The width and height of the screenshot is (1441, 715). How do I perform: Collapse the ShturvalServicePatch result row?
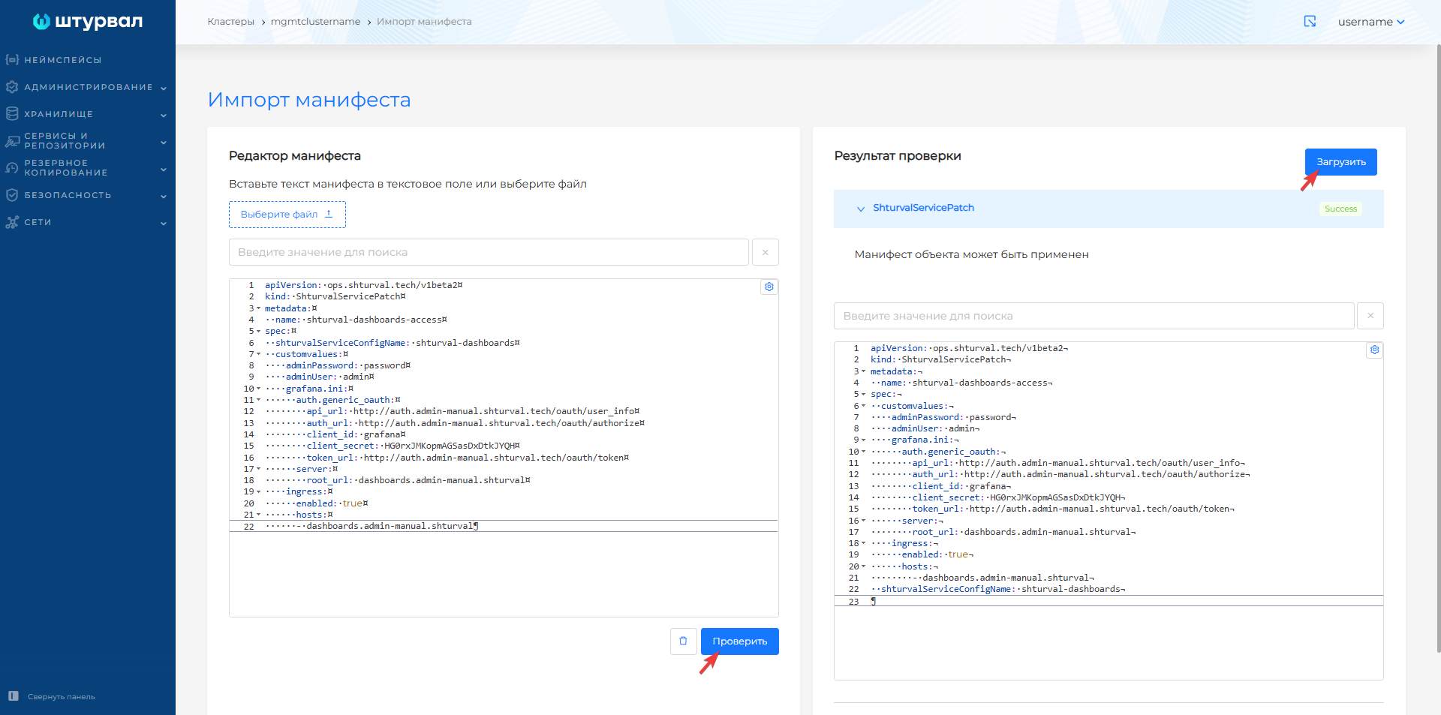point(861,209)
